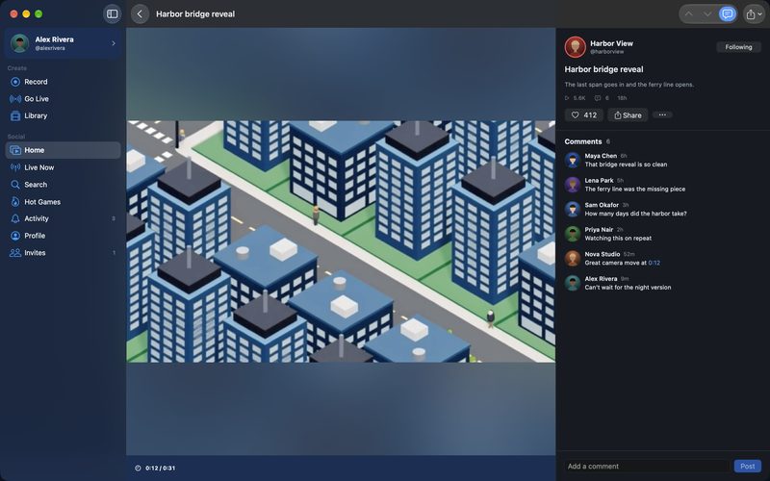Click the Harbor bridge reveal window title

coord(195,14)
